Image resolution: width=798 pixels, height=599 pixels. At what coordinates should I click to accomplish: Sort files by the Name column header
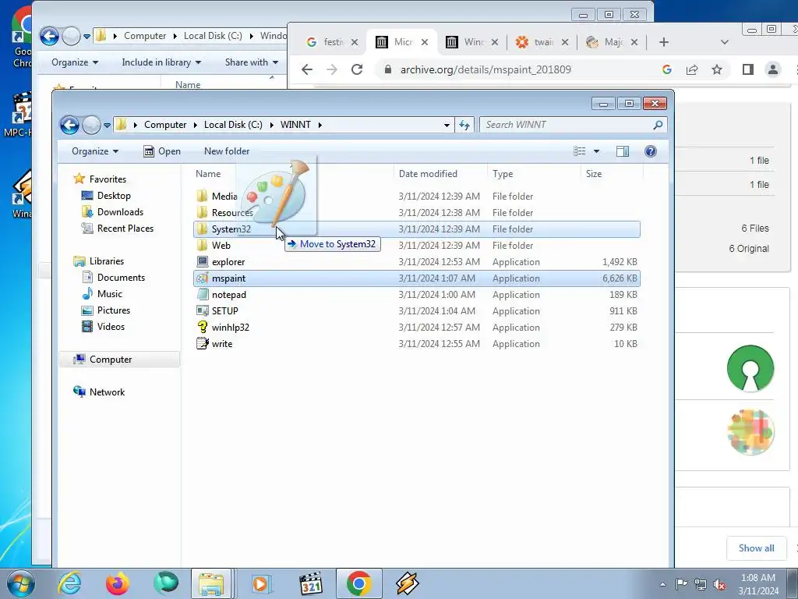point(208,174)
